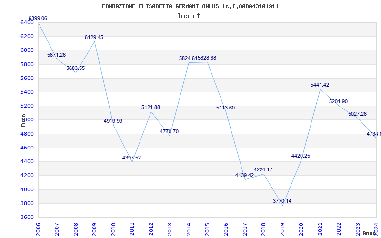381x238 pixels.
Task: Select the 5113.60 data label
Action: tap(226, 108)
